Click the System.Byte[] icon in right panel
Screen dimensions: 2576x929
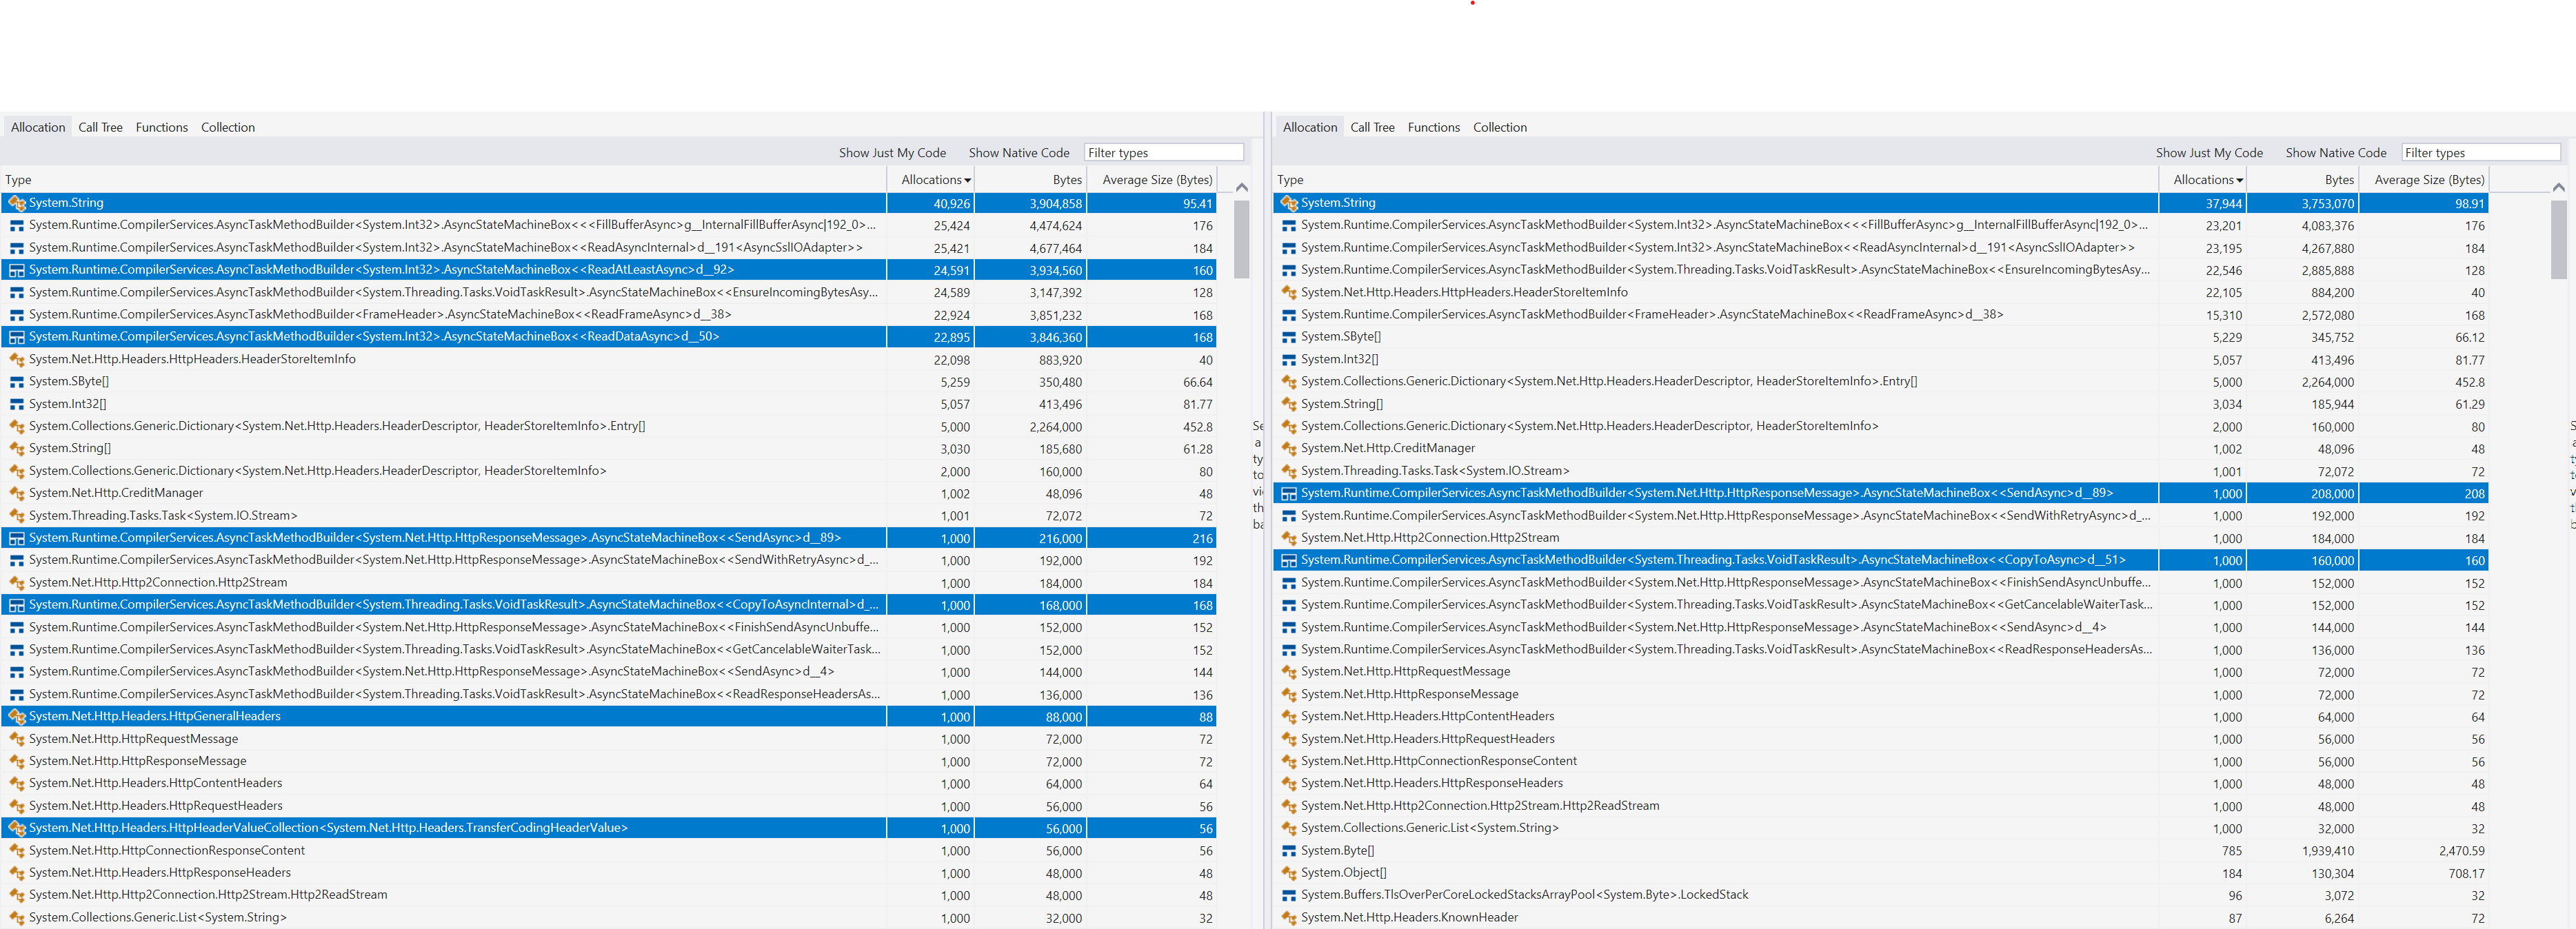(x=1289, y=851)
